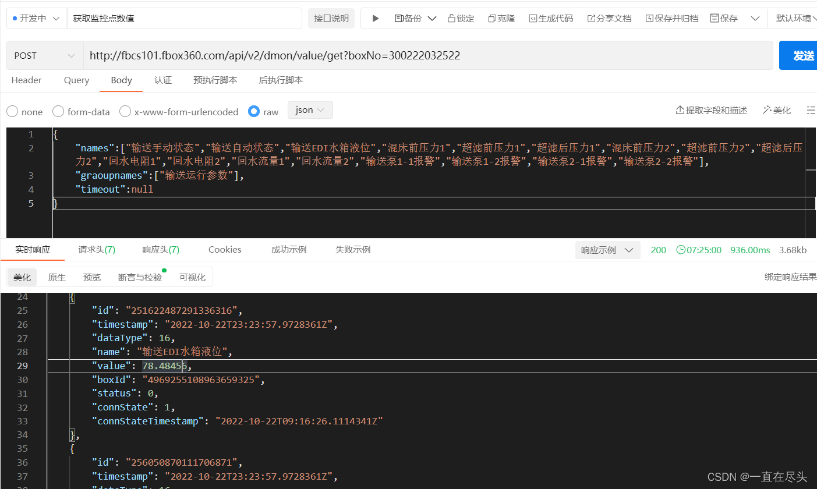Viewport: 817px width, 489px height.
Task: Click the API name field 获取监控点数值
Action: pos(185,19)
